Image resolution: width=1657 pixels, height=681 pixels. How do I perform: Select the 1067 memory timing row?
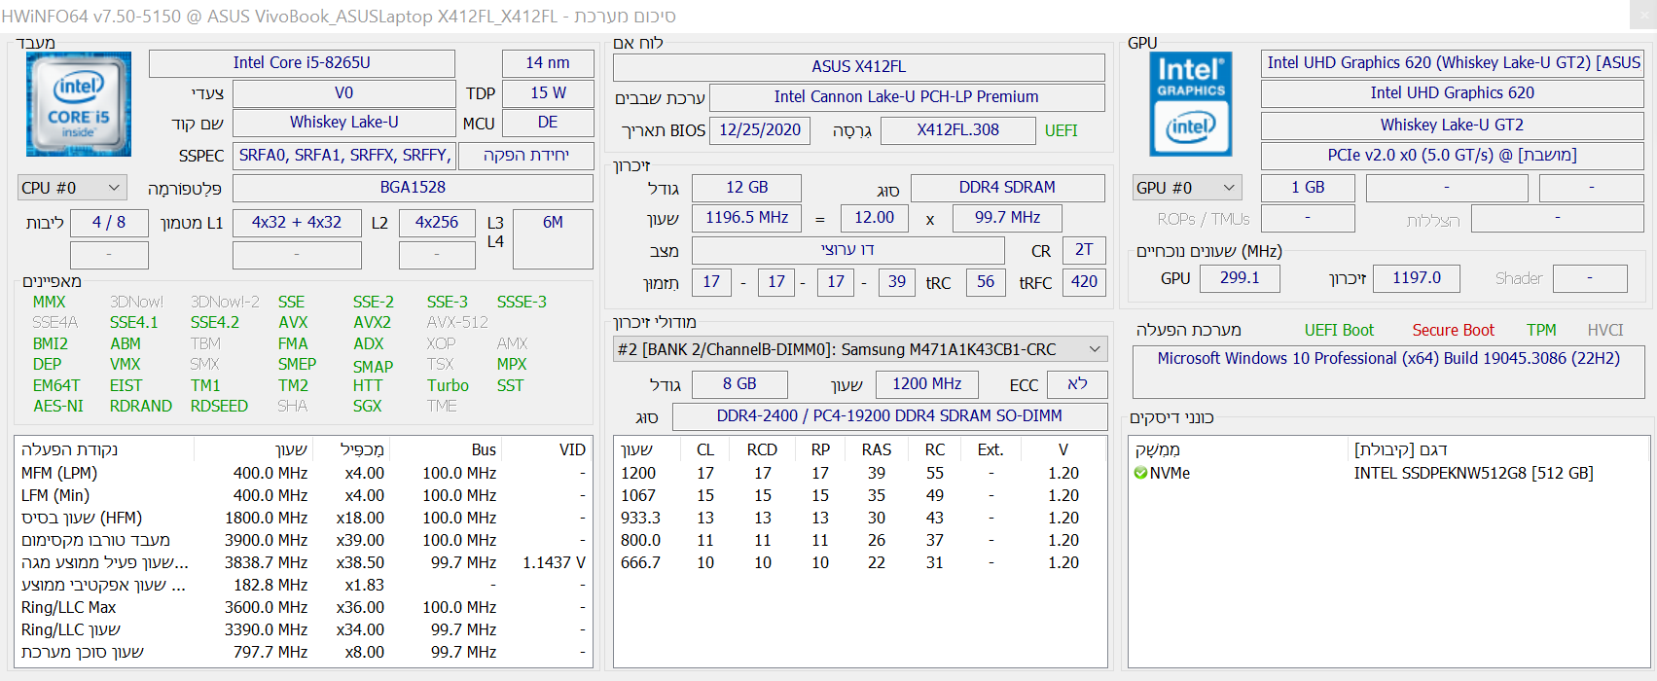coord(860,495)
